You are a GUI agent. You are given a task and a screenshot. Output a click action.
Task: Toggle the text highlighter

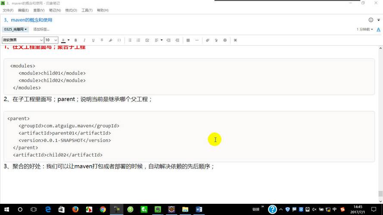click(x=110, y=40)
